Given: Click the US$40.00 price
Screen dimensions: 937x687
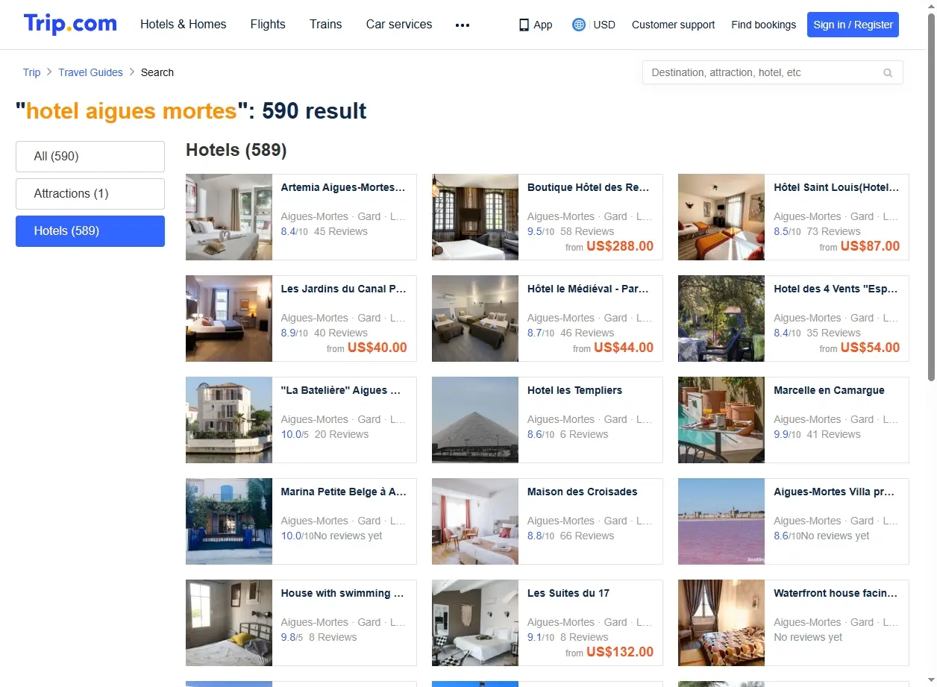Looking at the screenshot, I should click(377, 348).
